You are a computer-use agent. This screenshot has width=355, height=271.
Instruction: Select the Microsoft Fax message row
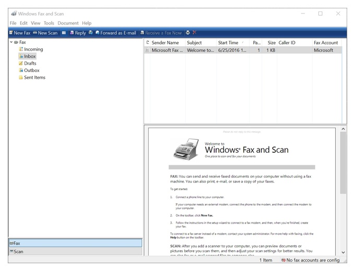243,50
